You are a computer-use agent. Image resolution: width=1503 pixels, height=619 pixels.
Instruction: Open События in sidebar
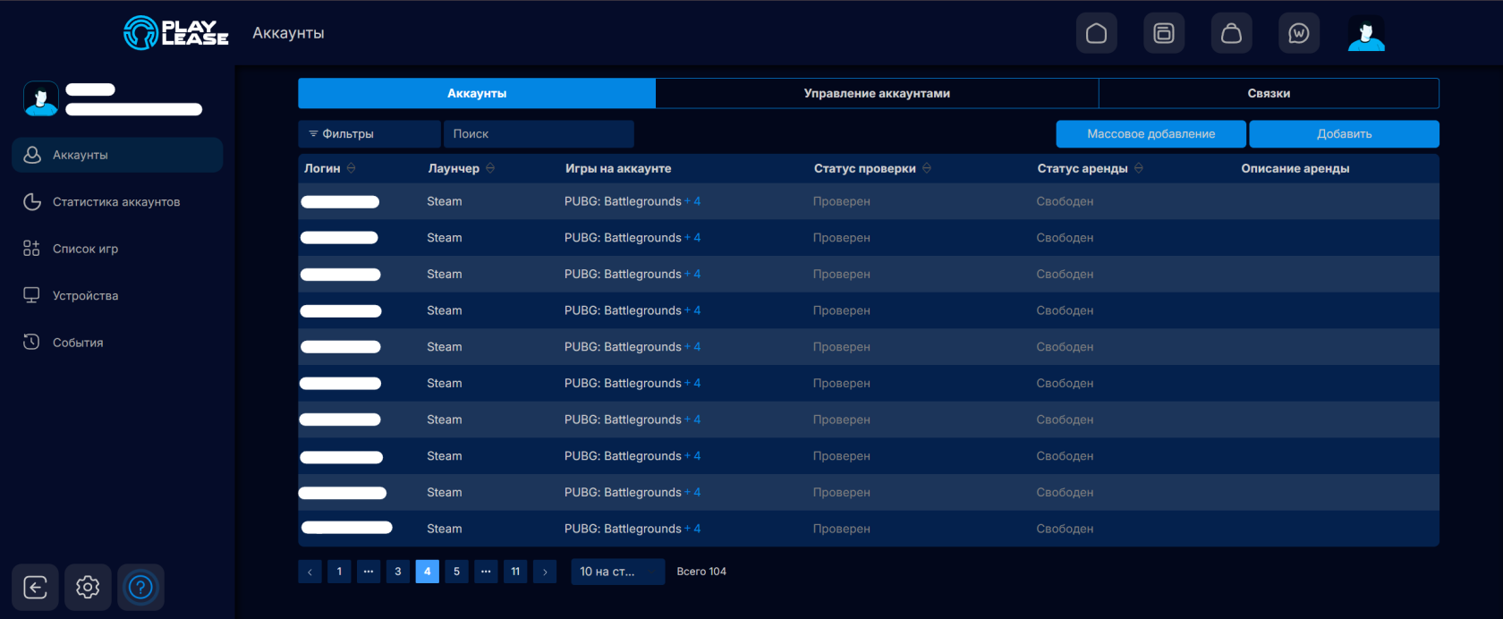(117, 343)
